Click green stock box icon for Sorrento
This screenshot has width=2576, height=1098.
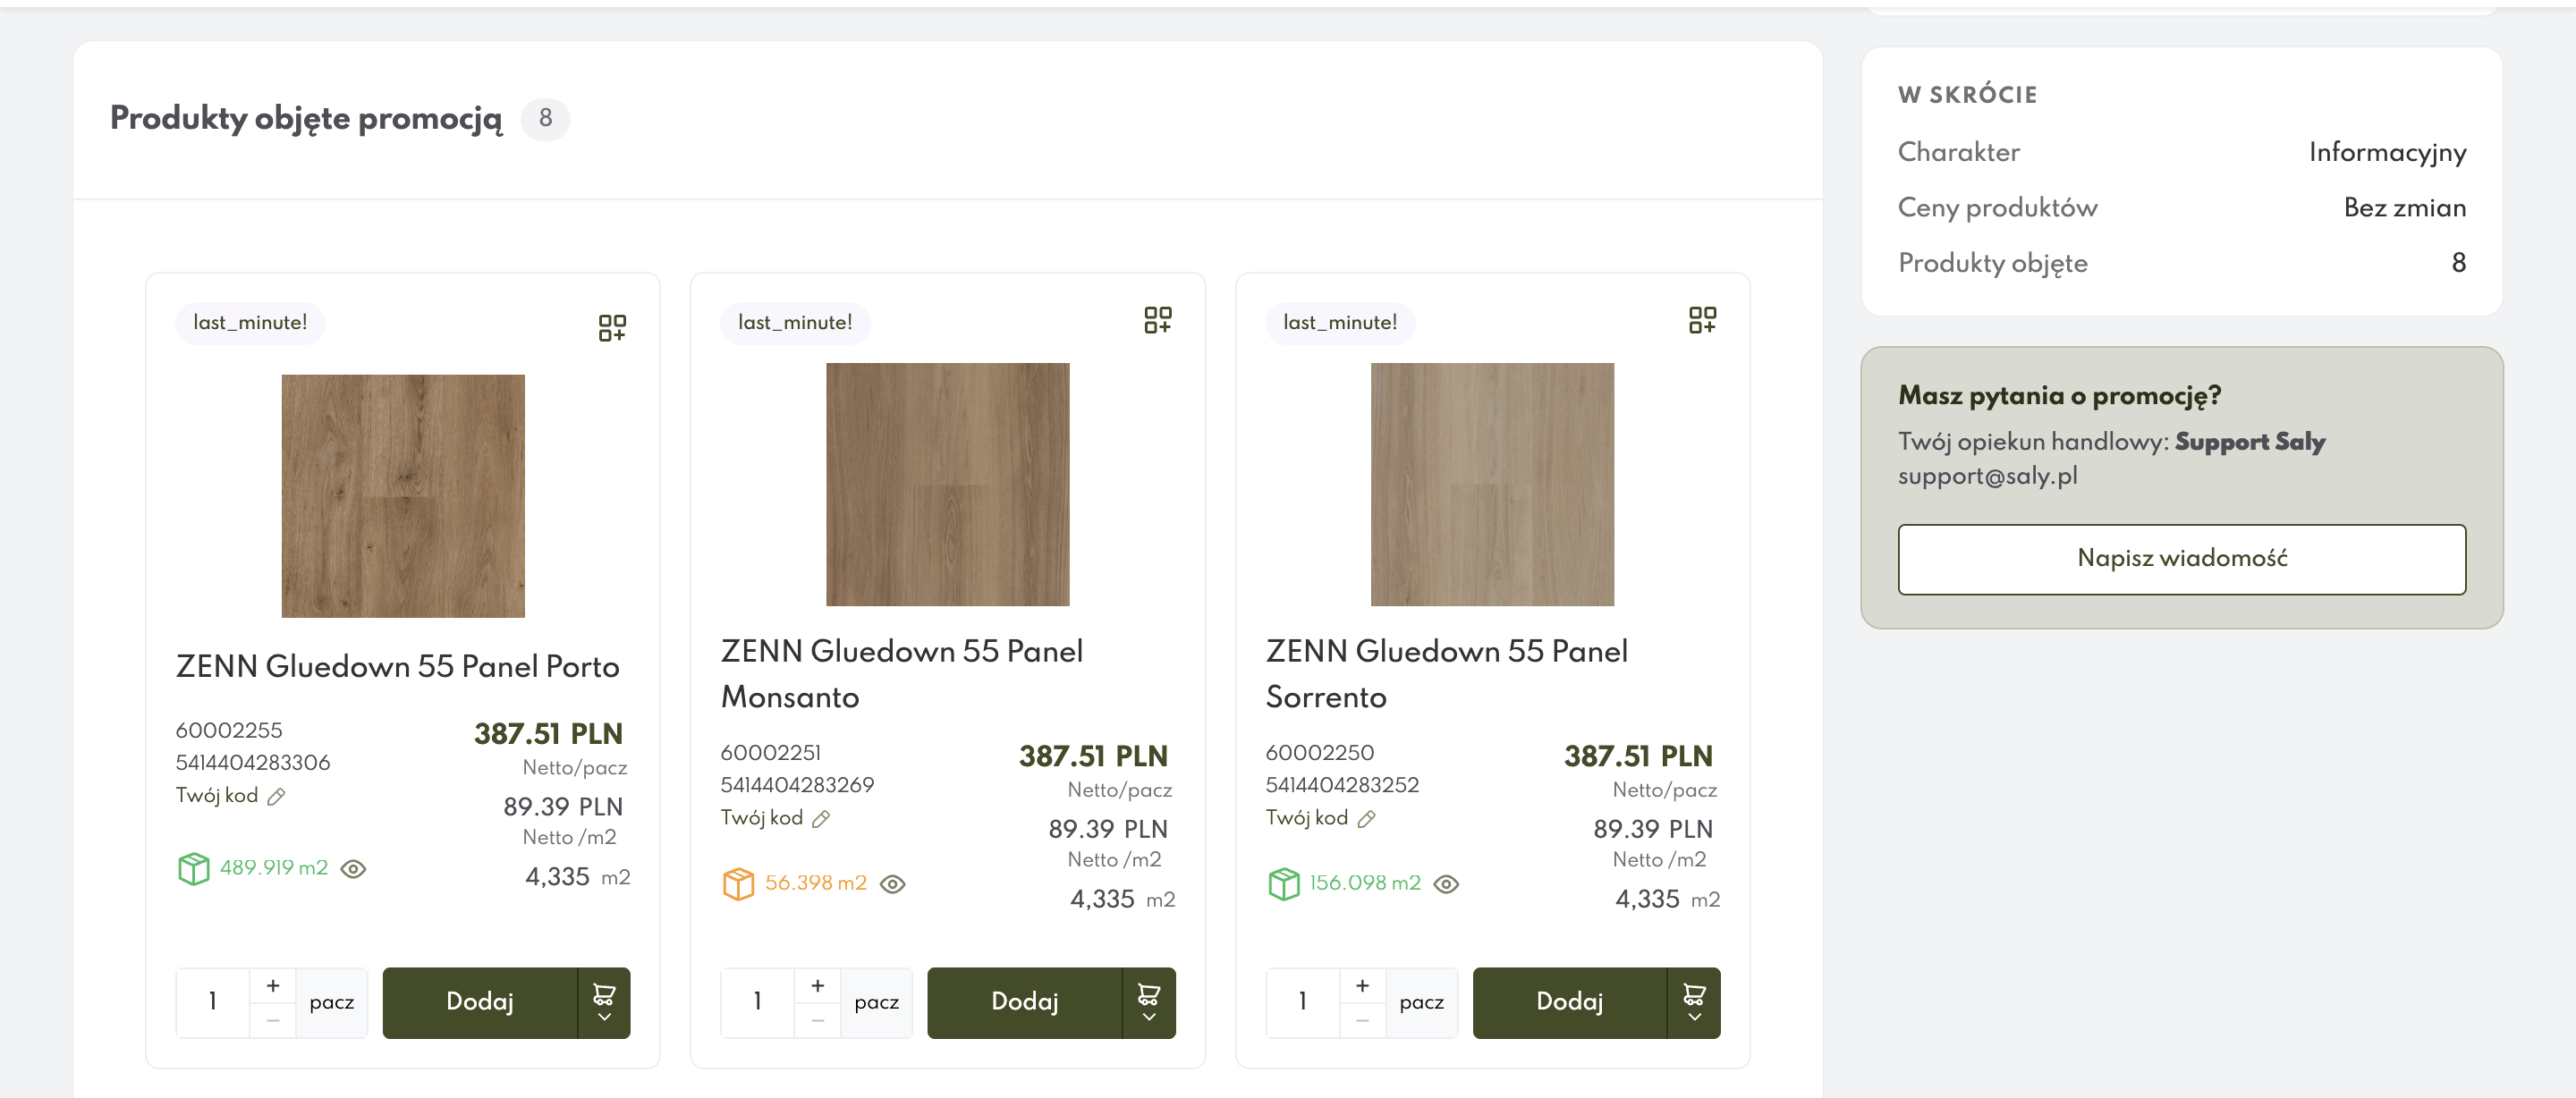point(1284,884)
